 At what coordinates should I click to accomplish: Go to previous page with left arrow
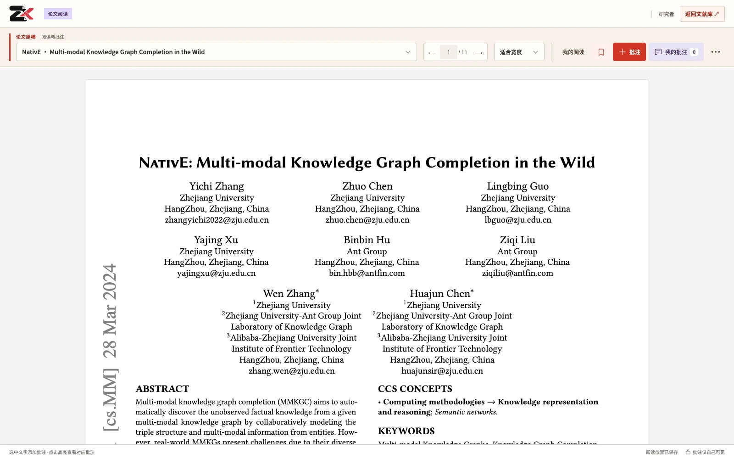[x=432, y=52]
